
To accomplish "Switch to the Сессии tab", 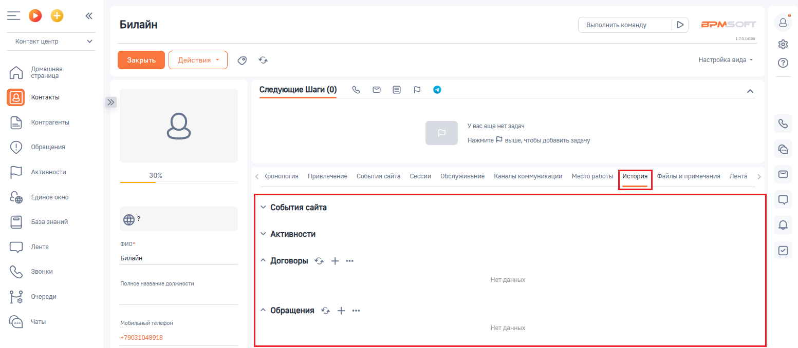I will click(x=420, y=176).
